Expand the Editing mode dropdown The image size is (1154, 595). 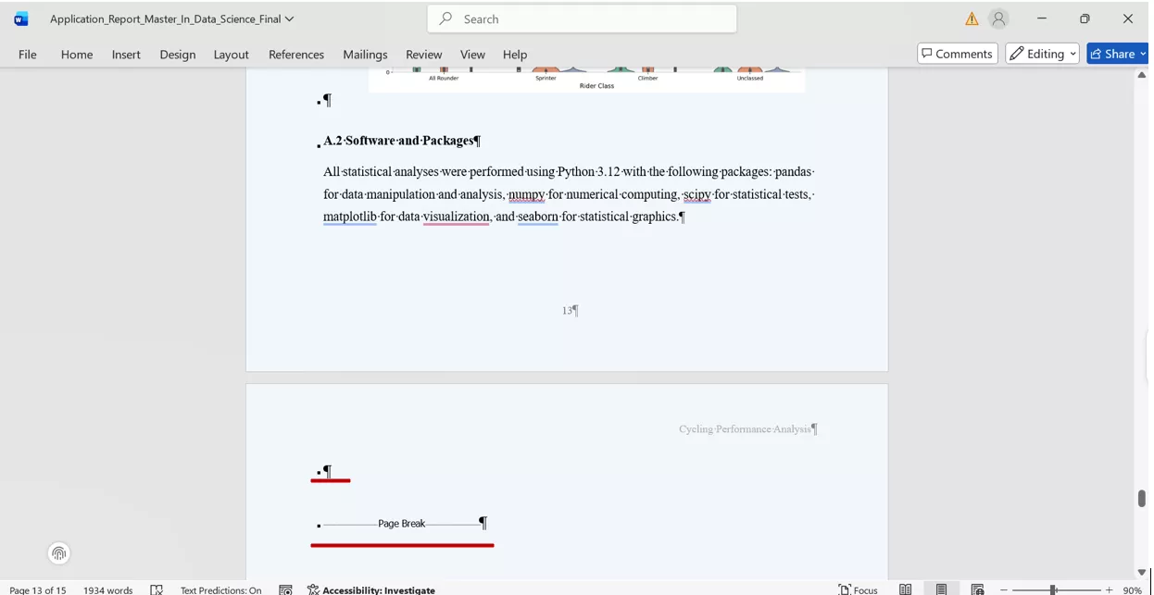[1043, 54]
